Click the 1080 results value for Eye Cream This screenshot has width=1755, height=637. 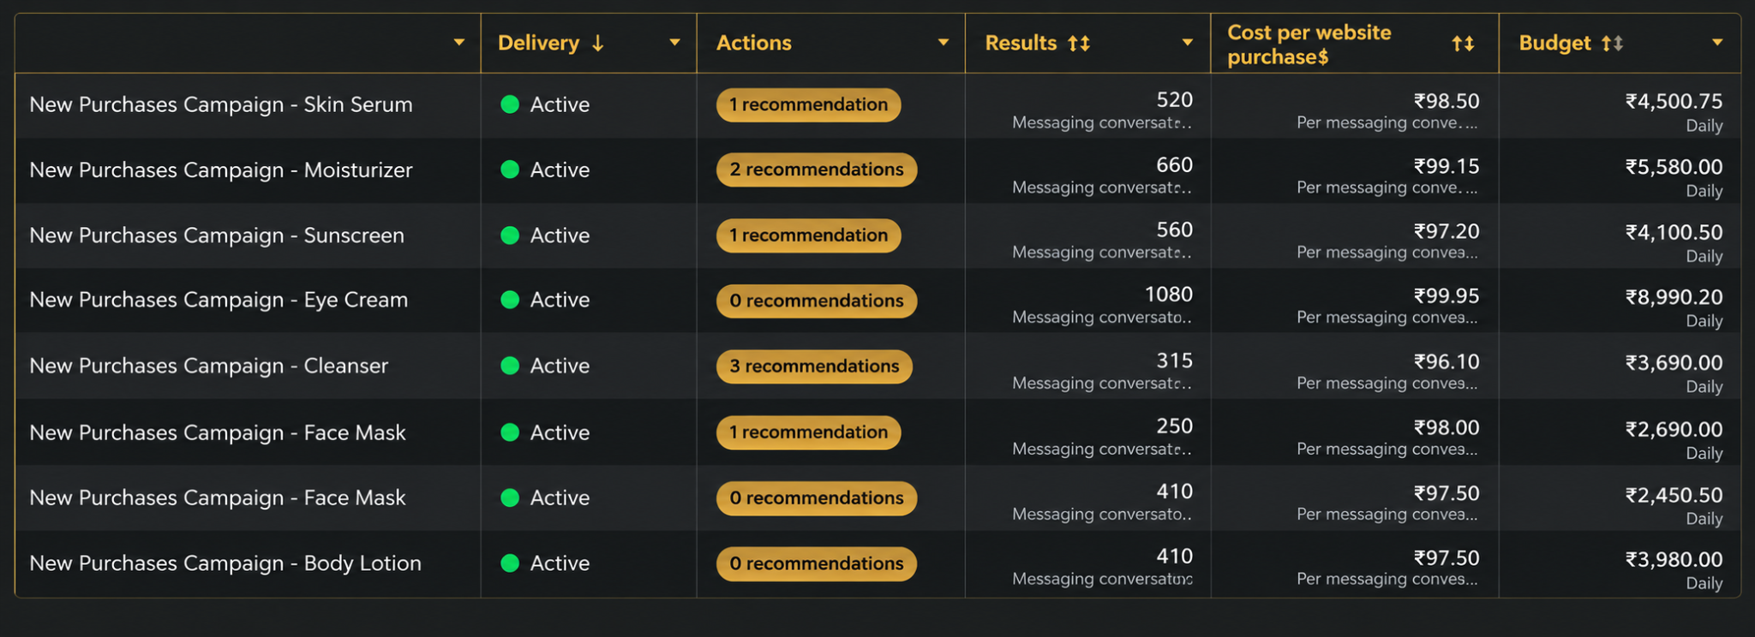[x=1169, y=295]
